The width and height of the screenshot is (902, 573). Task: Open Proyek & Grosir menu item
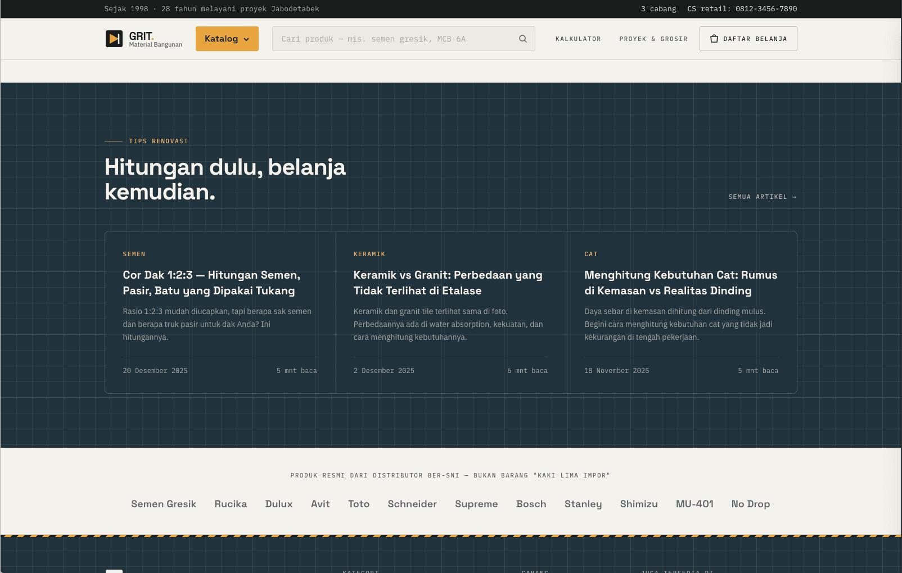(653, 39)
